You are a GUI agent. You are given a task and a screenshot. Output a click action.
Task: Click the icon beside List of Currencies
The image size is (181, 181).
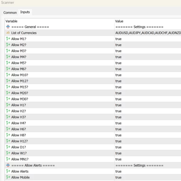pyautogui.click(x=8, y=33)
